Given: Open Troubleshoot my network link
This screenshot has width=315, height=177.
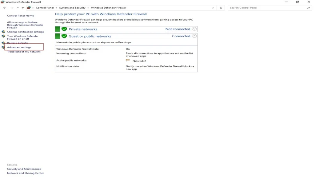Looking at the screenshot, I should (24, 52).
